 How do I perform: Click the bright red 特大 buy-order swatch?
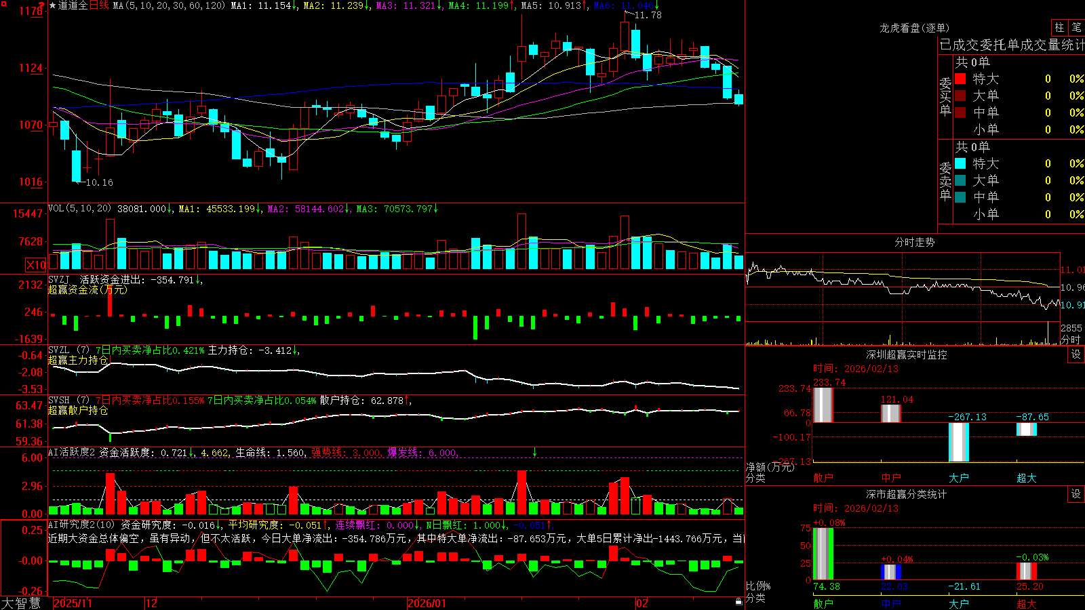click(960, 79)
